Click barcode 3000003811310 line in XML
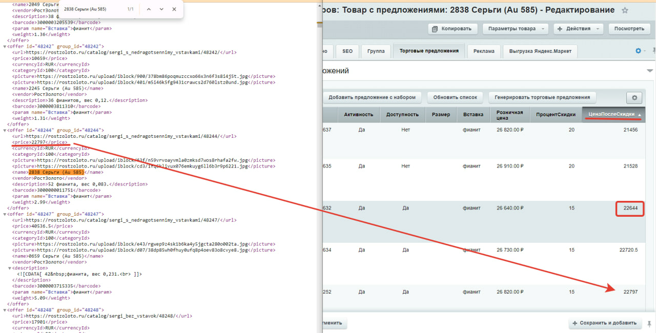 coord(56,106)
